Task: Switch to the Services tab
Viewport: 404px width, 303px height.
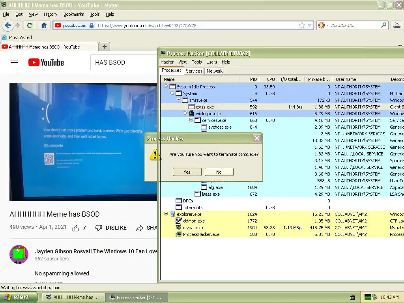Action: pos(194,71)
